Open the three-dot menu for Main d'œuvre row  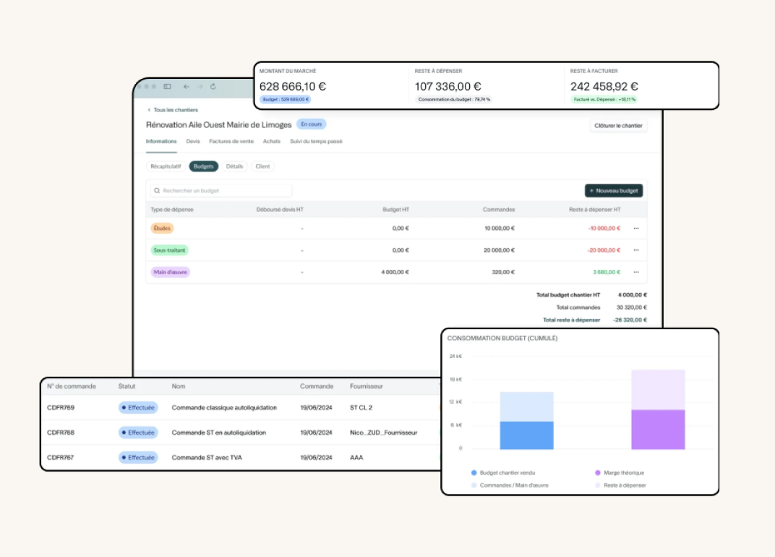click(x=636, y=272)
